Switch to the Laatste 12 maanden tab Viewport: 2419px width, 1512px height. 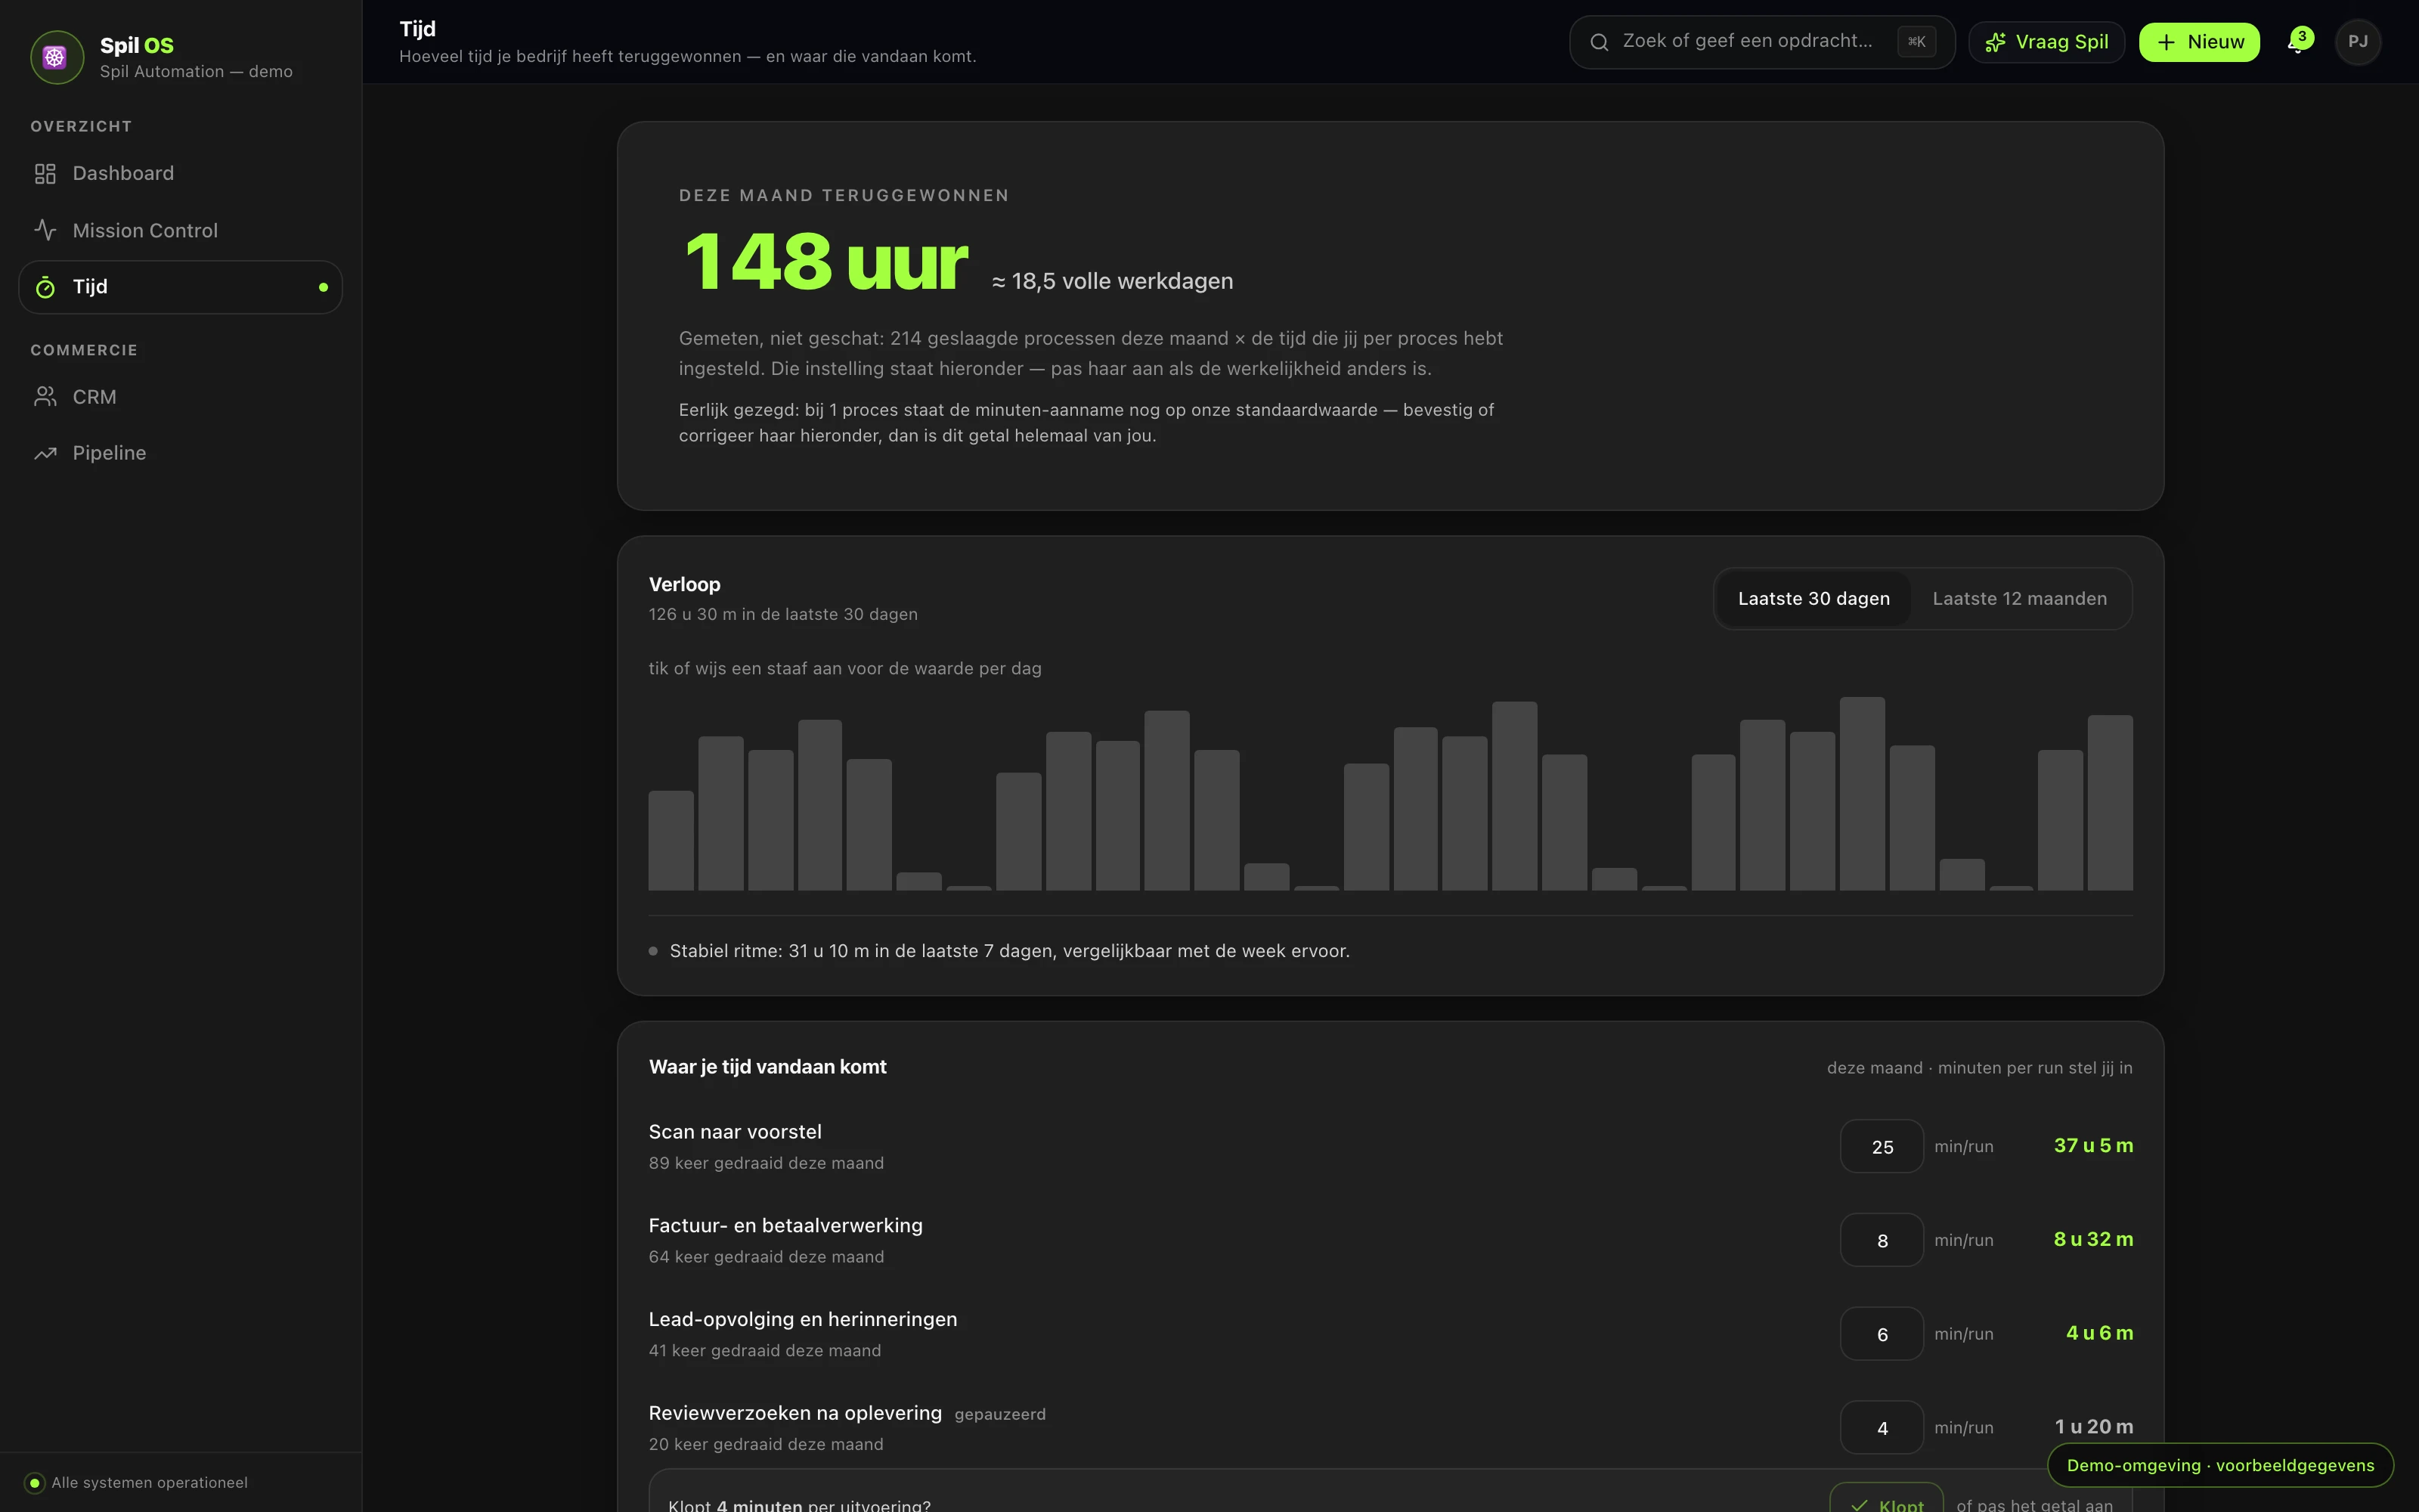2019,599
